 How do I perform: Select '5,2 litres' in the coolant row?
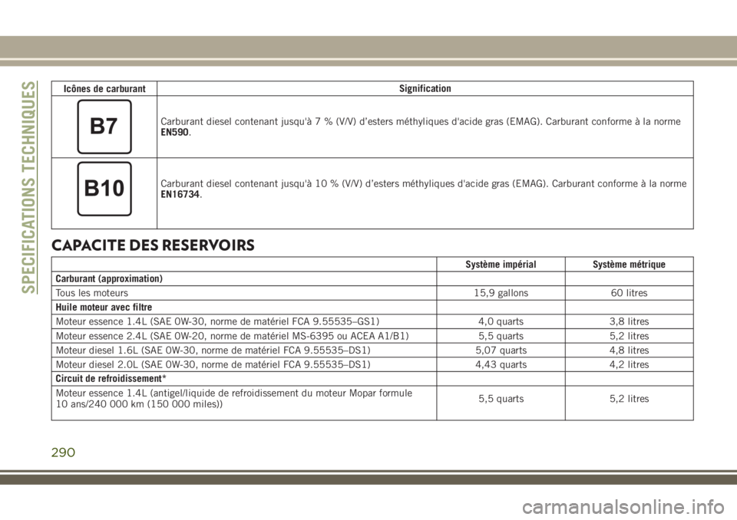(x=629, y=399)
